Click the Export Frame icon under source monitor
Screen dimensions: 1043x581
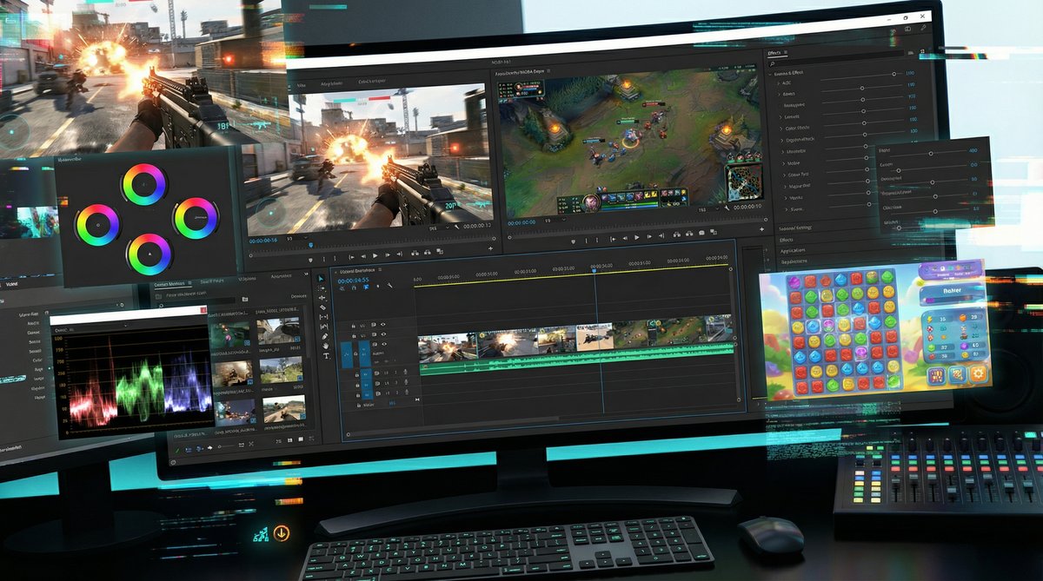pos(440,252)
